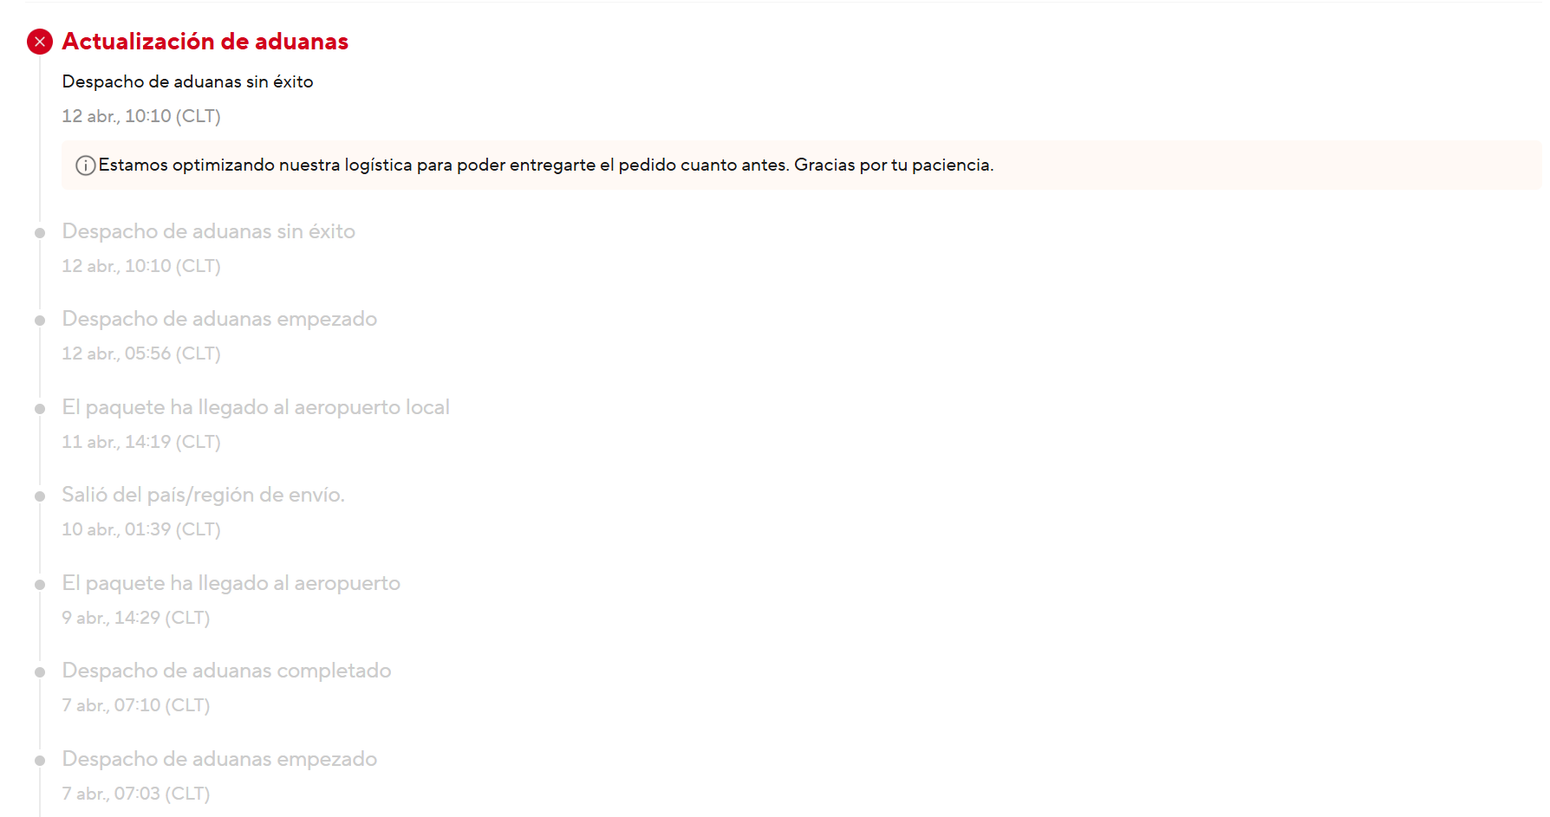1550x817 pixels.
Task: Select timeline dot for 'Salió del país/región de envío'
Action: [x=40, y=496]
